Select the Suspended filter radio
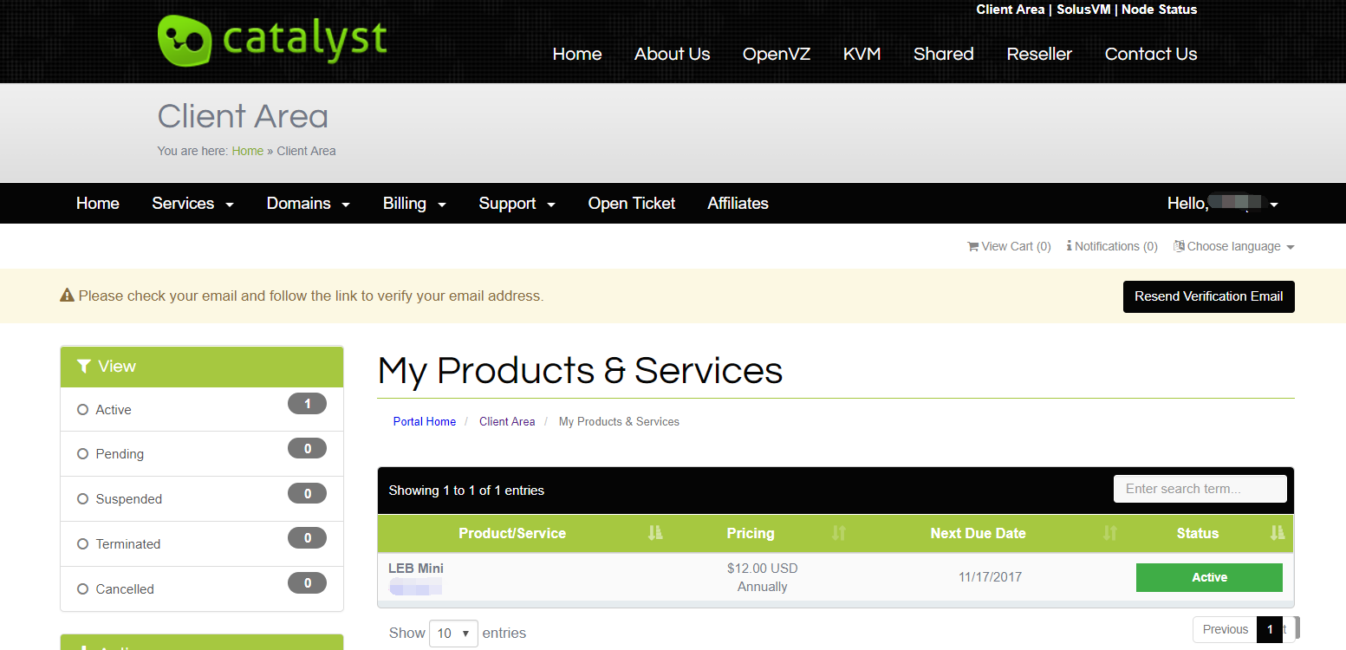 click(x=83, y=499)
